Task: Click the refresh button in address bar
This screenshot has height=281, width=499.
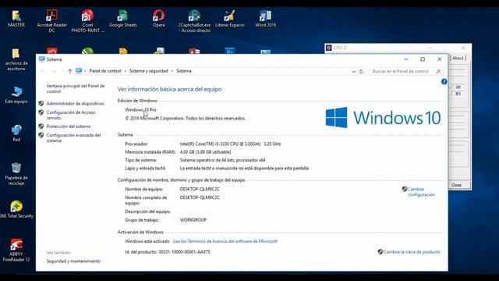Action: 361,71
